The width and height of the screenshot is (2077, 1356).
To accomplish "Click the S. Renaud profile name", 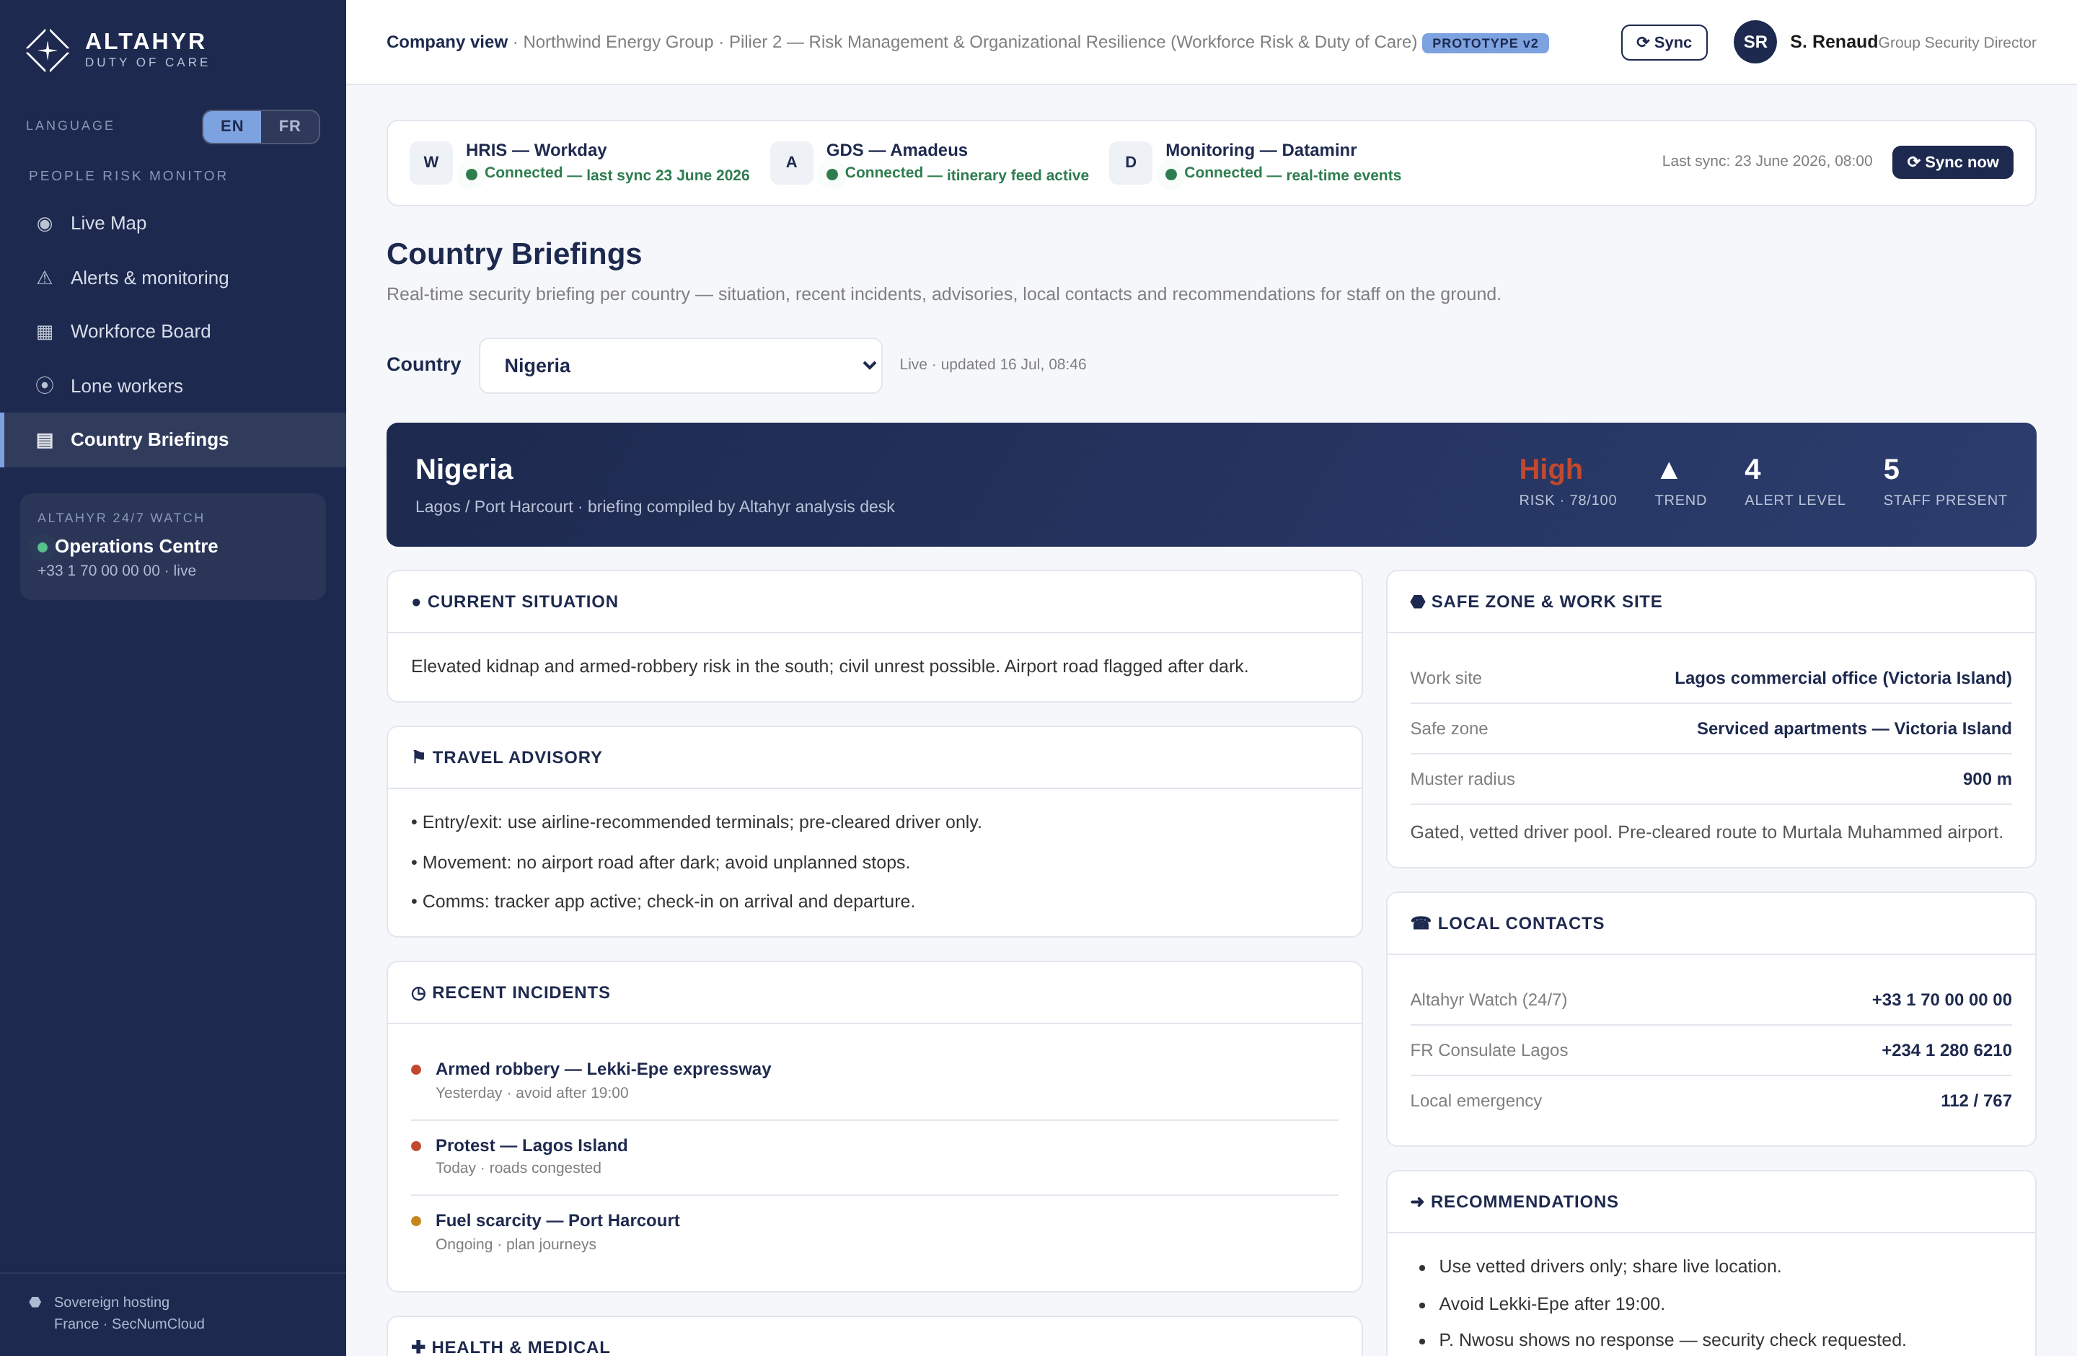I will (x=1833, y=42).
